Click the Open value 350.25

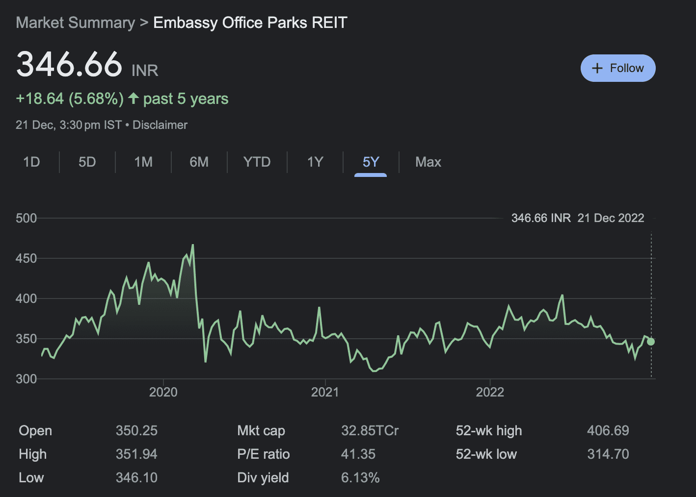coord(136,431)
